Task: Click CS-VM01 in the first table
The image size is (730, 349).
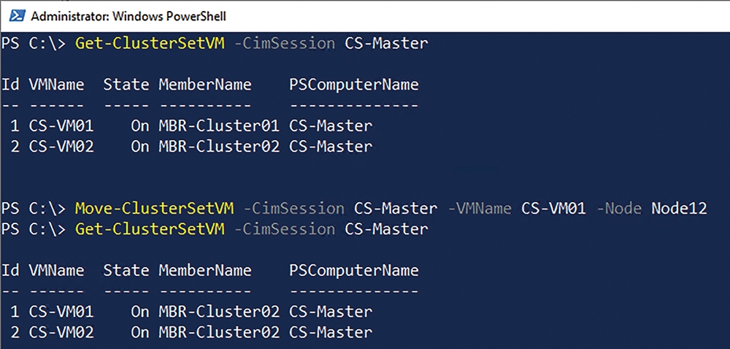Action: 61,126
